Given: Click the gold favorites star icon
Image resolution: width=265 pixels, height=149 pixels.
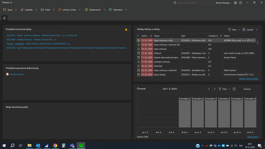Looking at the screenshot, I should click(126, 30).
